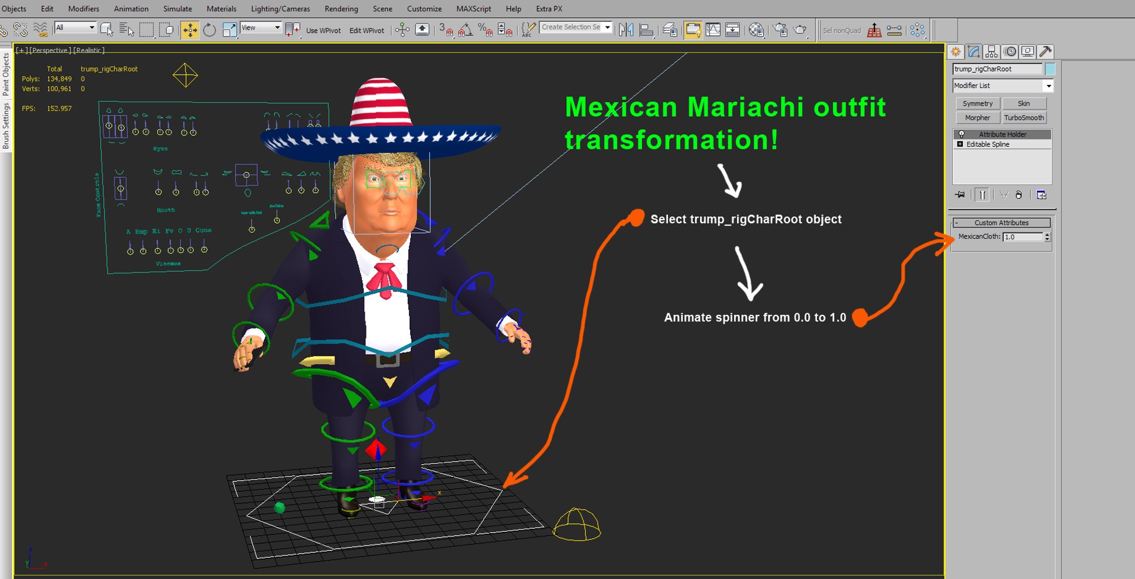The height and width of the screenshot is (579, 1135).
Task: Open the Modifier List dropdown
Action: pyautogui.click(x=1003, y=86)
